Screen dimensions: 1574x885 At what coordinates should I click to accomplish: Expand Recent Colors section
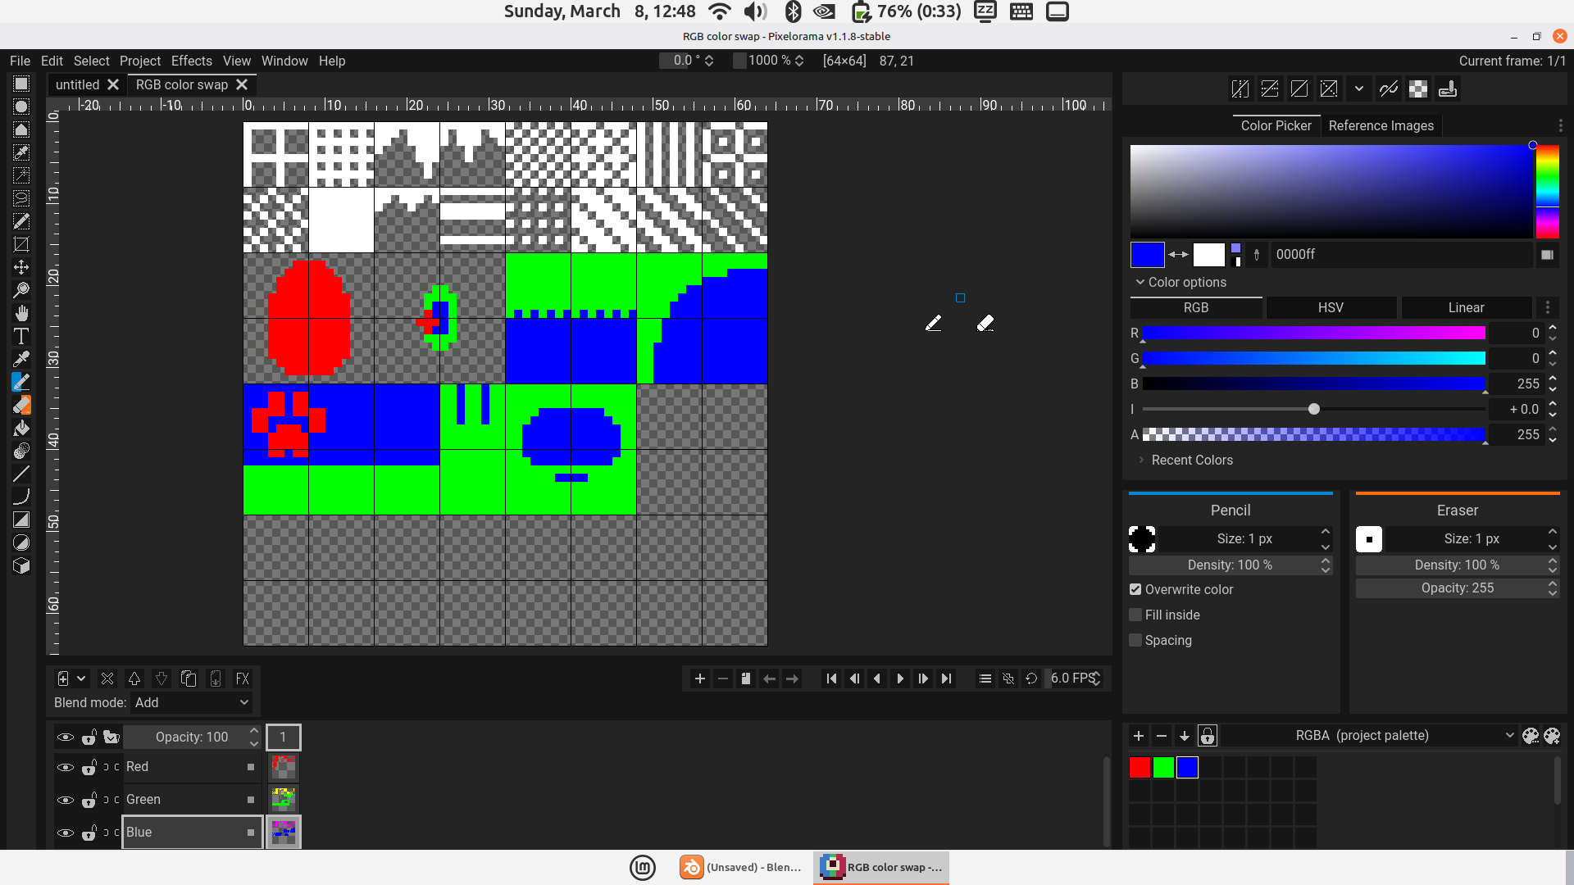[1191, 460]
